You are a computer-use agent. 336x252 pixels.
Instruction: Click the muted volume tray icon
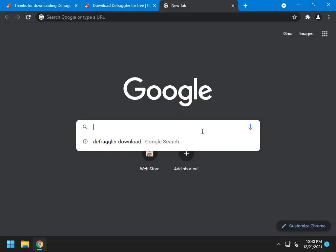pos(296,244)
